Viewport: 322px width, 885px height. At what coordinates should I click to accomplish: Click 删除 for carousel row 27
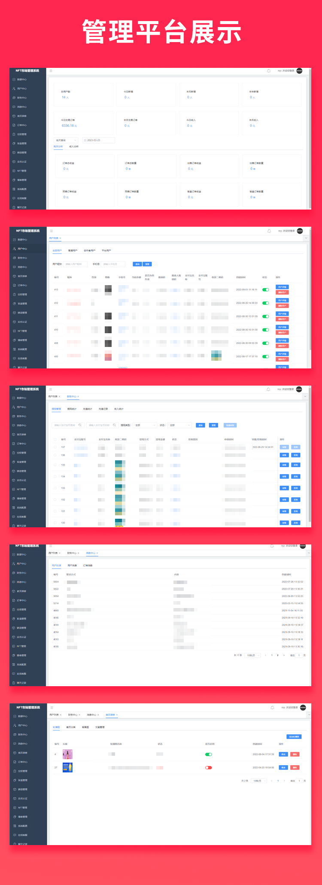tap(295, 768)
